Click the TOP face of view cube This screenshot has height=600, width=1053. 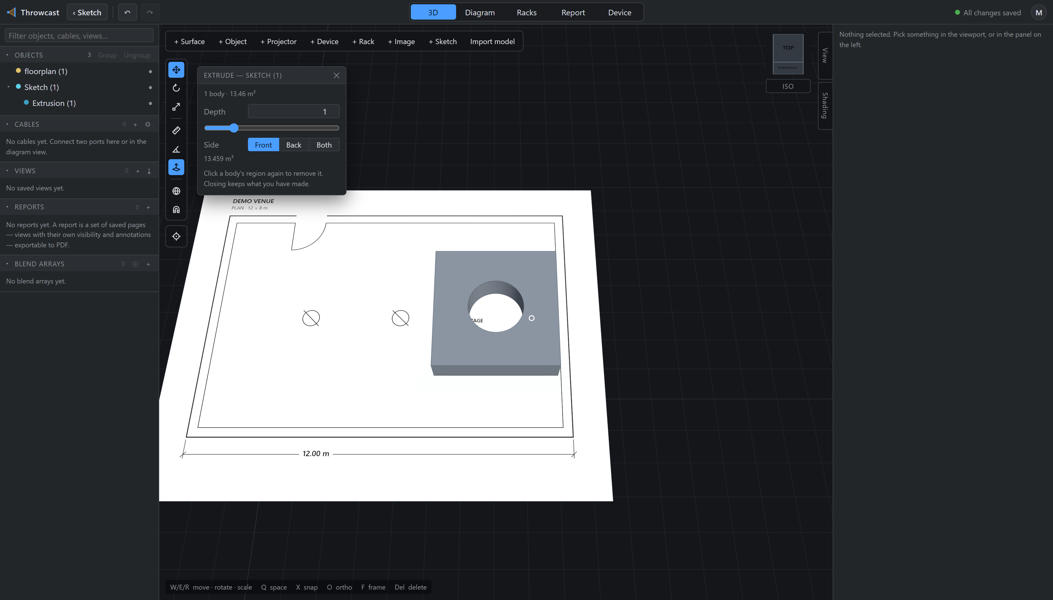(788, 48)
